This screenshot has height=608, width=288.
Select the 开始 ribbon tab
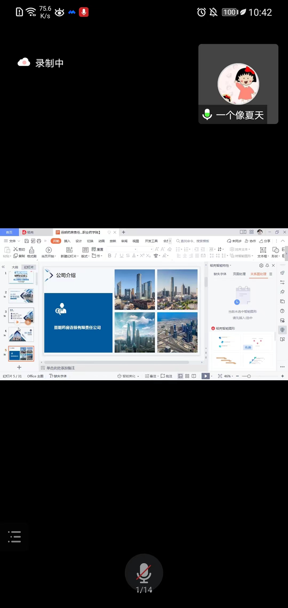point(56,241)
